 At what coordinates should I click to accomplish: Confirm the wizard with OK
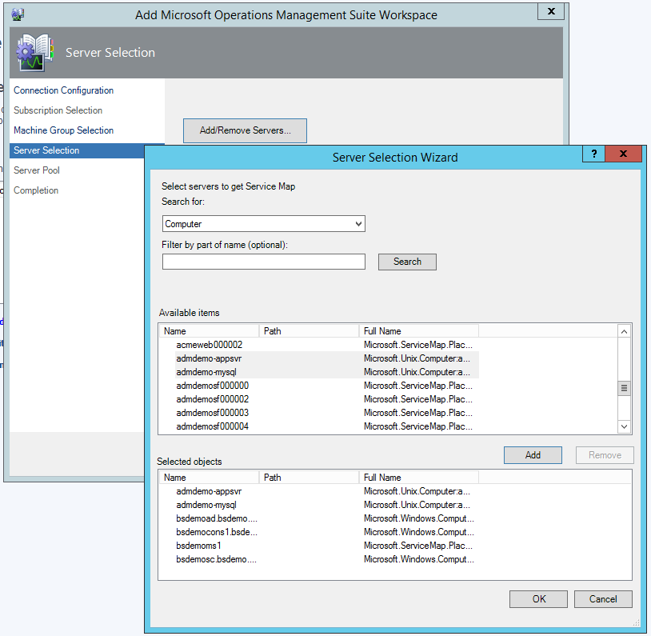click(538, 599)
